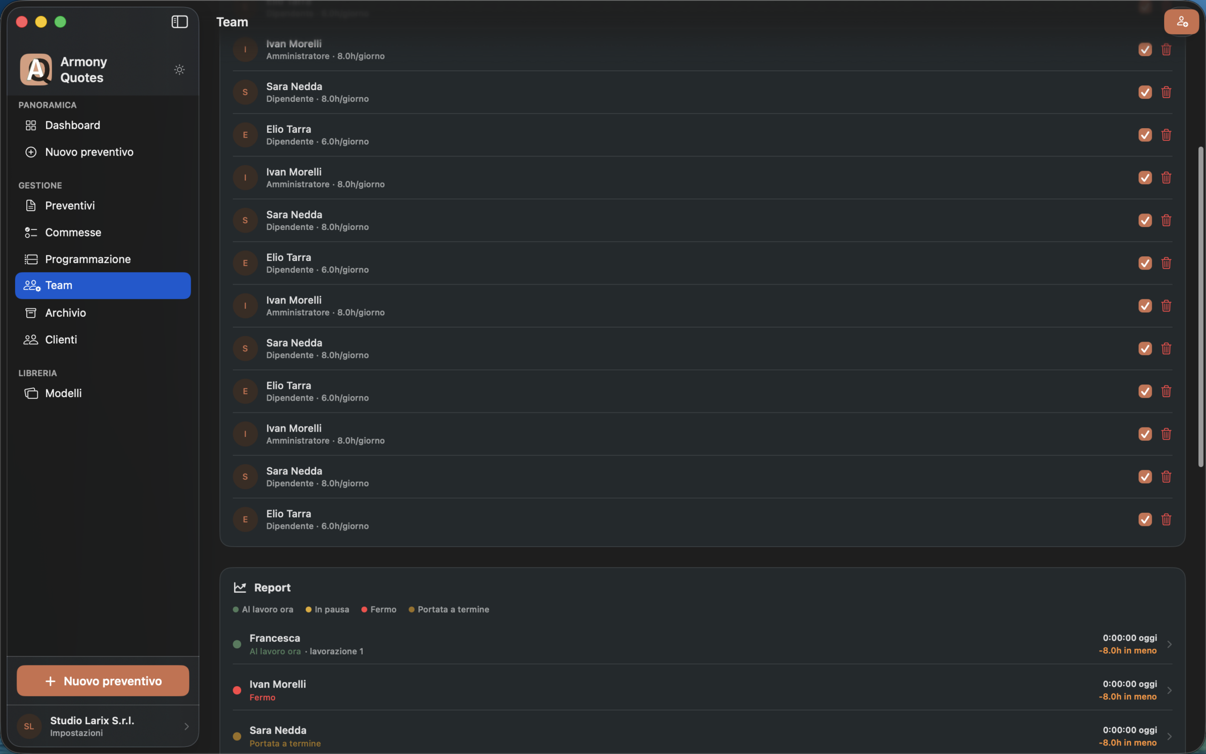The width and height of the screenshot is (1206, 754).
Task: Click the orange Nuovo preventivo button
Action: (x=103, y=680)
